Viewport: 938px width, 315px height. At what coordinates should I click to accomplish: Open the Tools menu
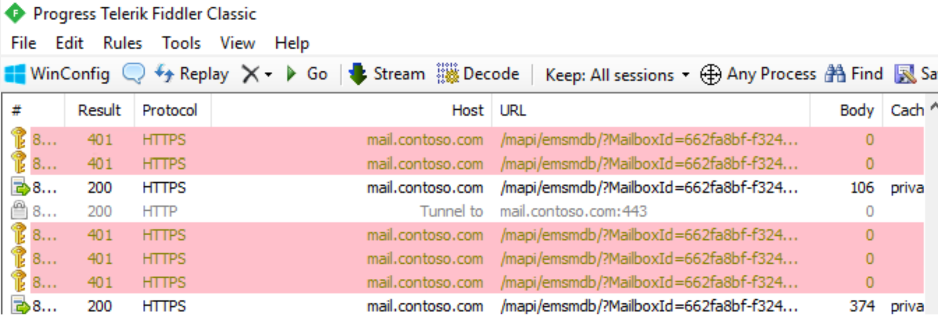coord(181,43)
